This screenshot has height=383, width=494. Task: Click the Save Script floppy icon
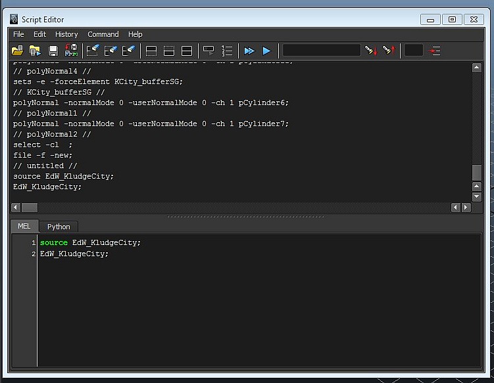coord(53,51)
